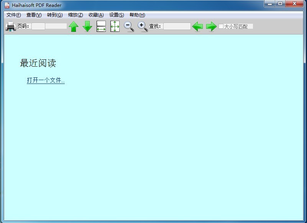Open the 缩放(Z) zoom menu
This screenshot has height=223, width=307.
coord(76,15)
